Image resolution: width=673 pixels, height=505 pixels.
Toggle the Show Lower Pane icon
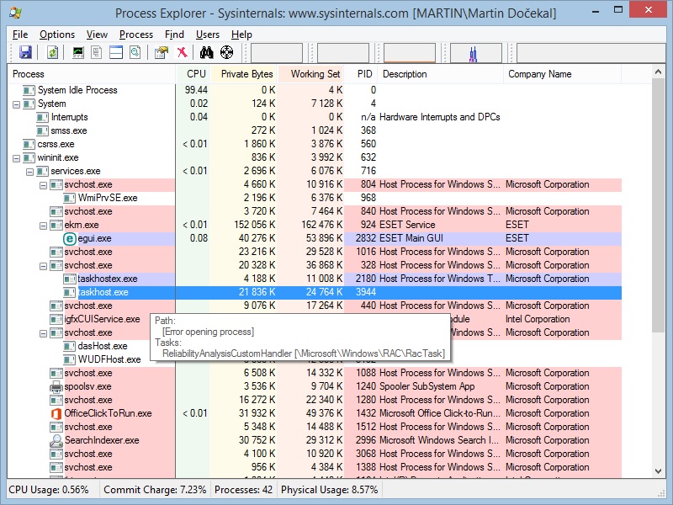(116, 53)
